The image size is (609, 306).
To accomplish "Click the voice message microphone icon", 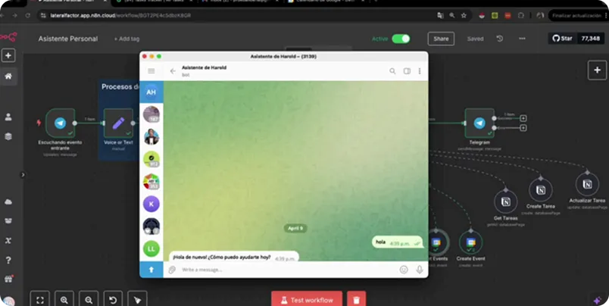I will point(419,270).
